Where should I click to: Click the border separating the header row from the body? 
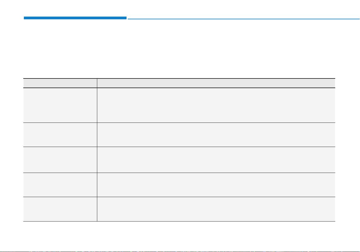pos(179,88)
